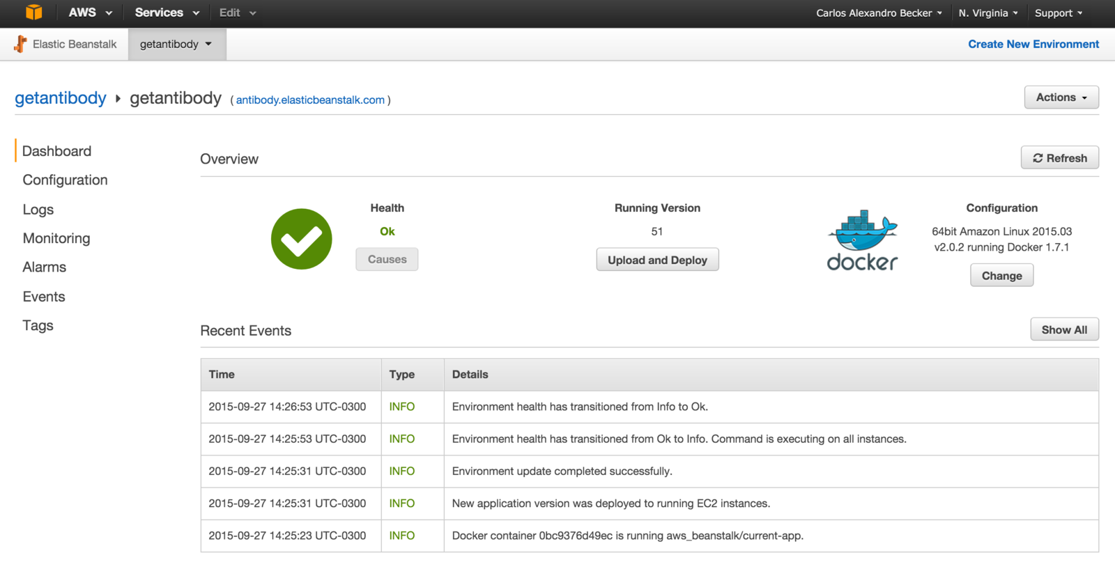Select Dashboard in the sidebar

point(56,151)
